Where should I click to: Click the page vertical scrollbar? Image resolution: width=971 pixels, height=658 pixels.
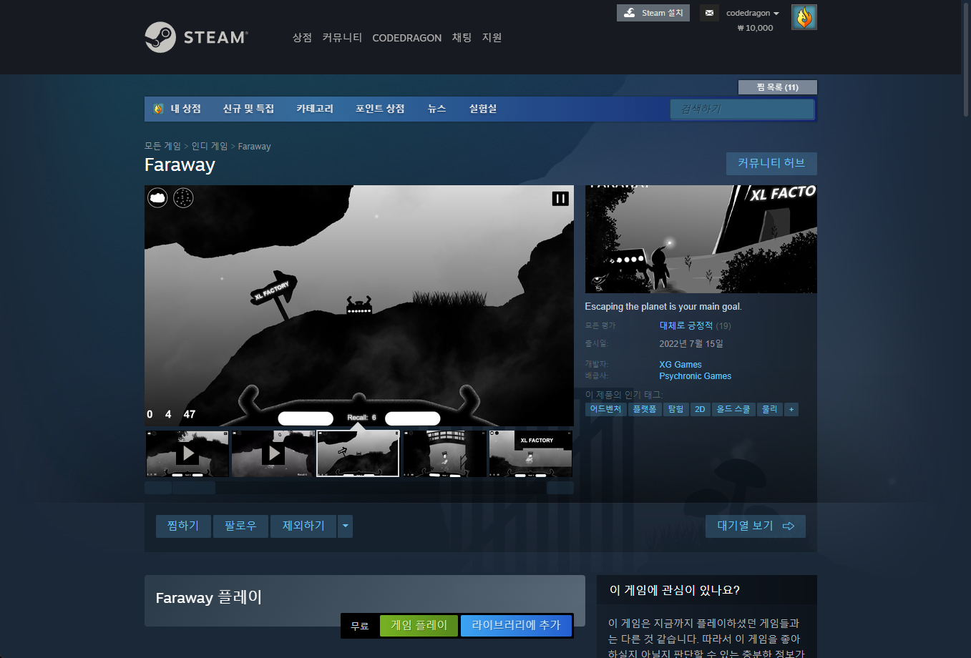tap(966, 59)
